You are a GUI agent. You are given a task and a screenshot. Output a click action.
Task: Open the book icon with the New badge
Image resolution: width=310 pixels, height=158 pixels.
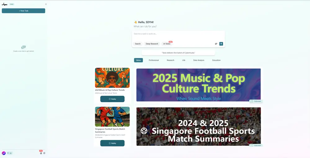pyautogui.click(x=41, y=153)
